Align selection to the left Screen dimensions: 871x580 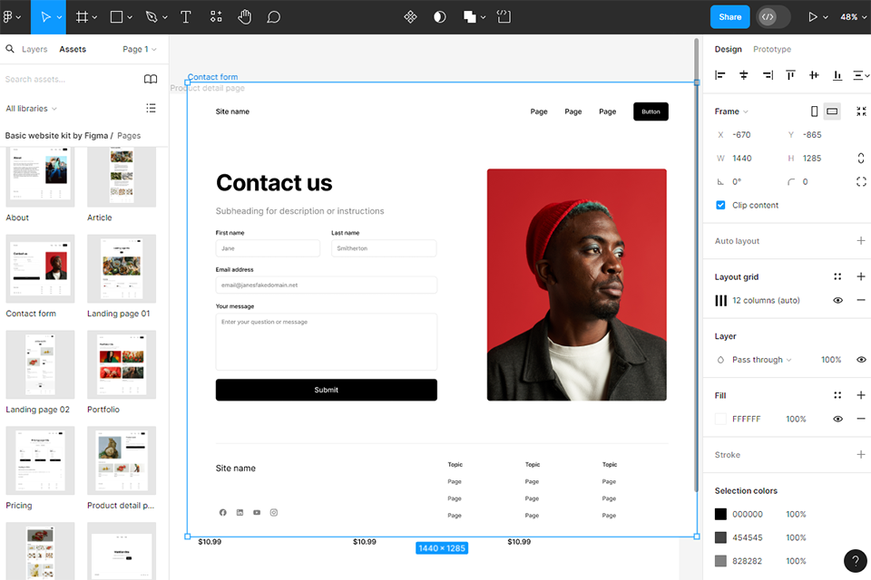coord(719,75)
